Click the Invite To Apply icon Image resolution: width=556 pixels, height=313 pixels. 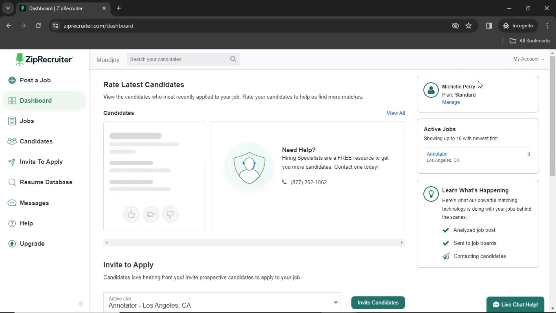click(x=12, y=162)
